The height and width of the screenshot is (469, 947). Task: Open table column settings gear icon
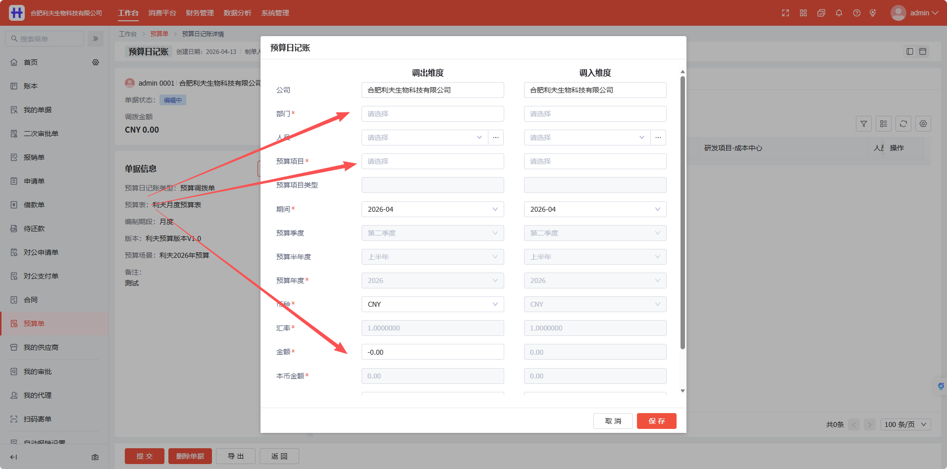coord(923,124)
